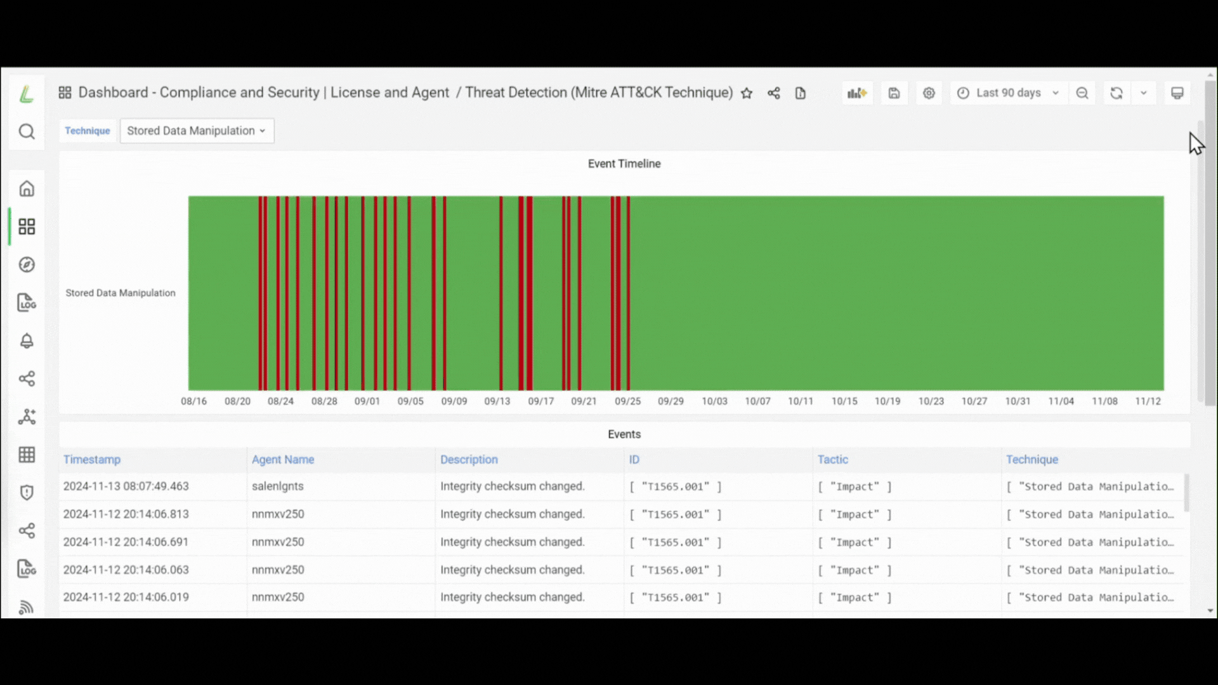Zoom out the time range
The width and height of the screenshot is (1218, 685).
[1082, 93]
